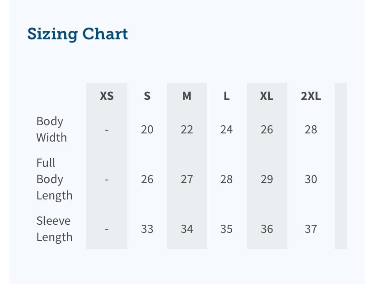The height and width of the screenshot is (284, 374).
Task: Select Body Width value 22 for size M
Action: tap(187, 130)
